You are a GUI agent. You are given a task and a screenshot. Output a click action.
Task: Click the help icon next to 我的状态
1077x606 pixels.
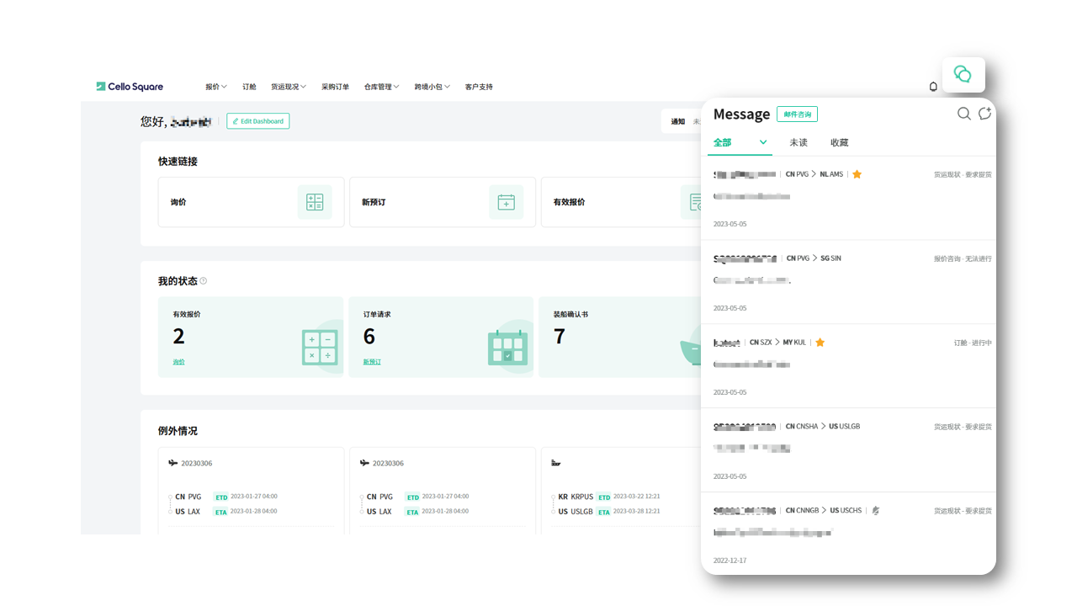point(204,281)
